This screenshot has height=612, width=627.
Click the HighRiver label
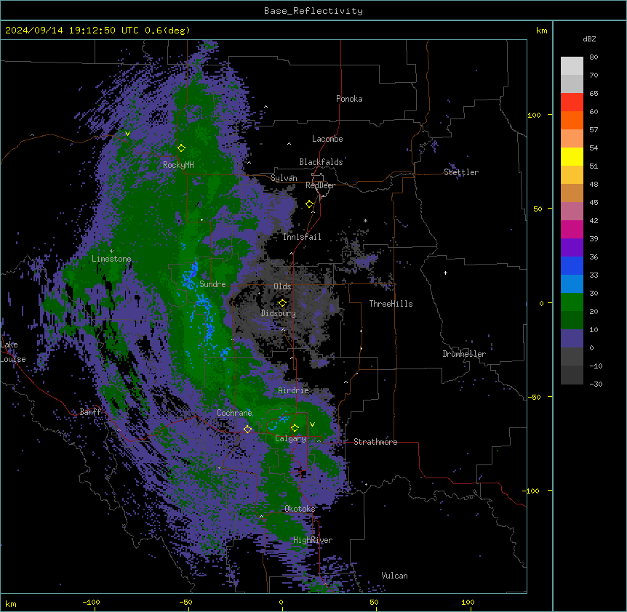point(313,540)
